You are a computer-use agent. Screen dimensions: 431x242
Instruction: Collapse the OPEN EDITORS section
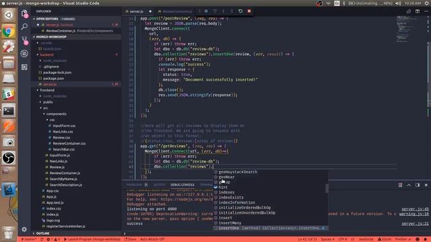(x=47, y=19)
